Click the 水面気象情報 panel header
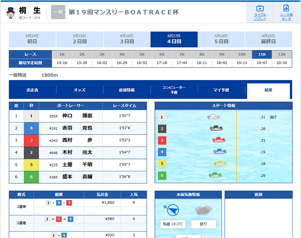This screenshot has width=301, height=238. [188, 195]
